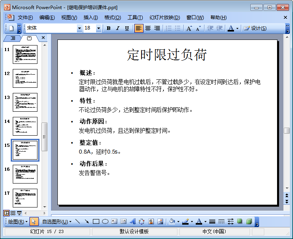Apply center text alignment
Screen dimensions: 293x239
click(148, 28)
